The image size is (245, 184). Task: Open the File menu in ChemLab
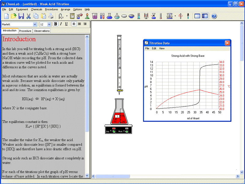click(4, 10)
